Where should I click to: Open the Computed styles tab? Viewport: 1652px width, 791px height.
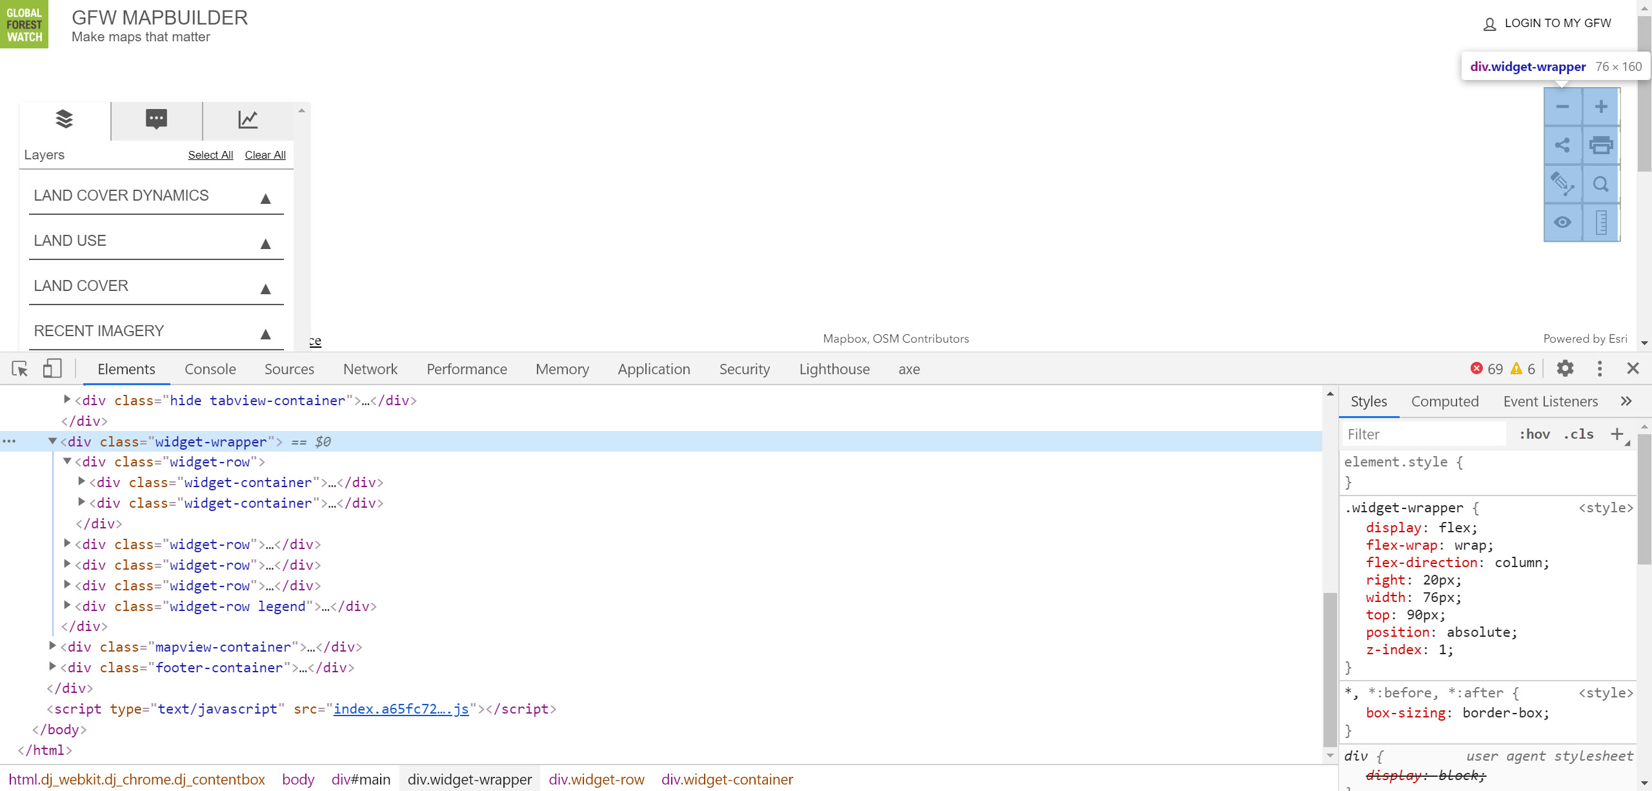pyautogui.click(x=1444, y=401)
